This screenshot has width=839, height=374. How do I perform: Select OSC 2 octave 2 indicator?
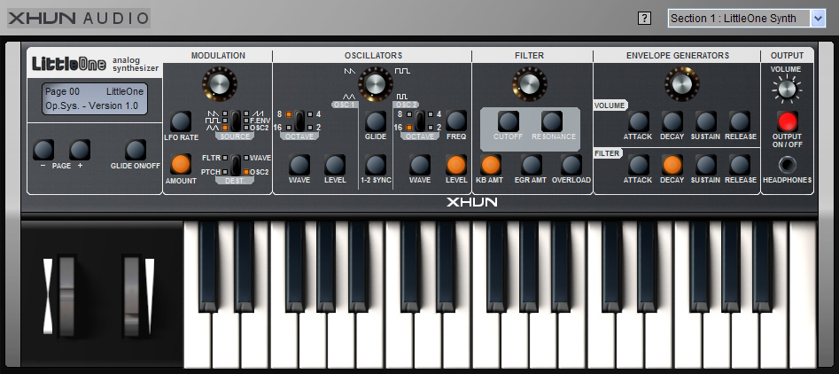pos(431,128)
